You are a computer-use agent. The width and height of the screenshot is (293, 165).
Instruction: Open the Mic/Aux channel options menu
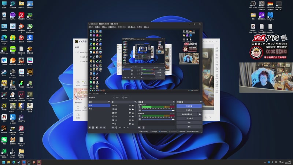point(140,107)
